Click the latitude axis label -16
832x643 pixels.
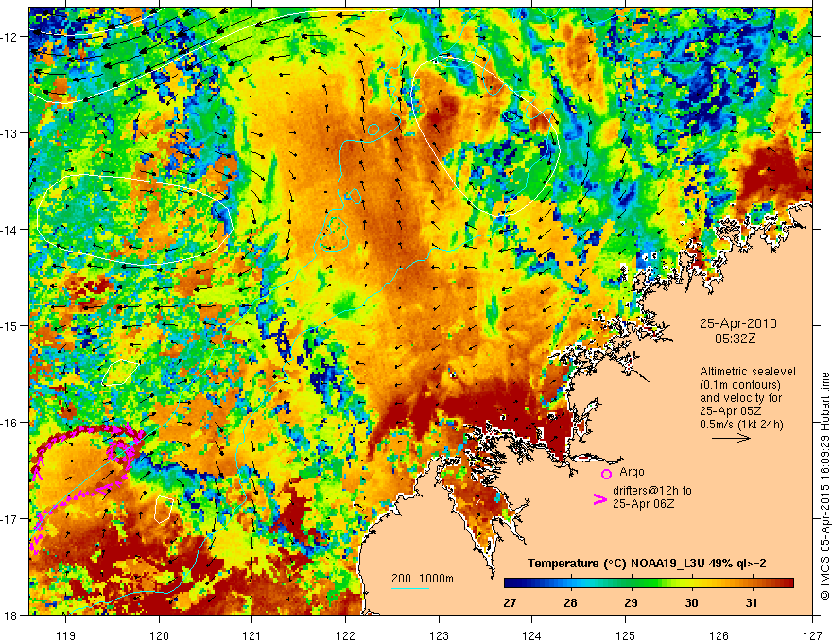click(10, 423)
